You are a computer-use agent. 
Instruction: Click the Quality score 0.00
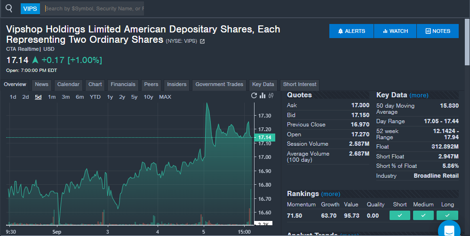[373, 216]
